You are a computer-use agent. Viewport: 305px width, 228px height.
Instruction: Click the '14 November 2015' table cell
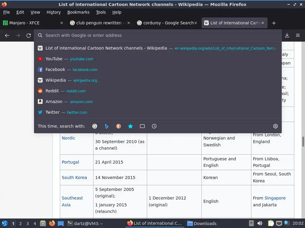coord(120,178)
